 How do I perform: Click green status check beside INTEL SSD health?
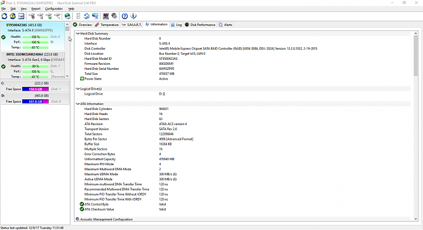(3, 67)
